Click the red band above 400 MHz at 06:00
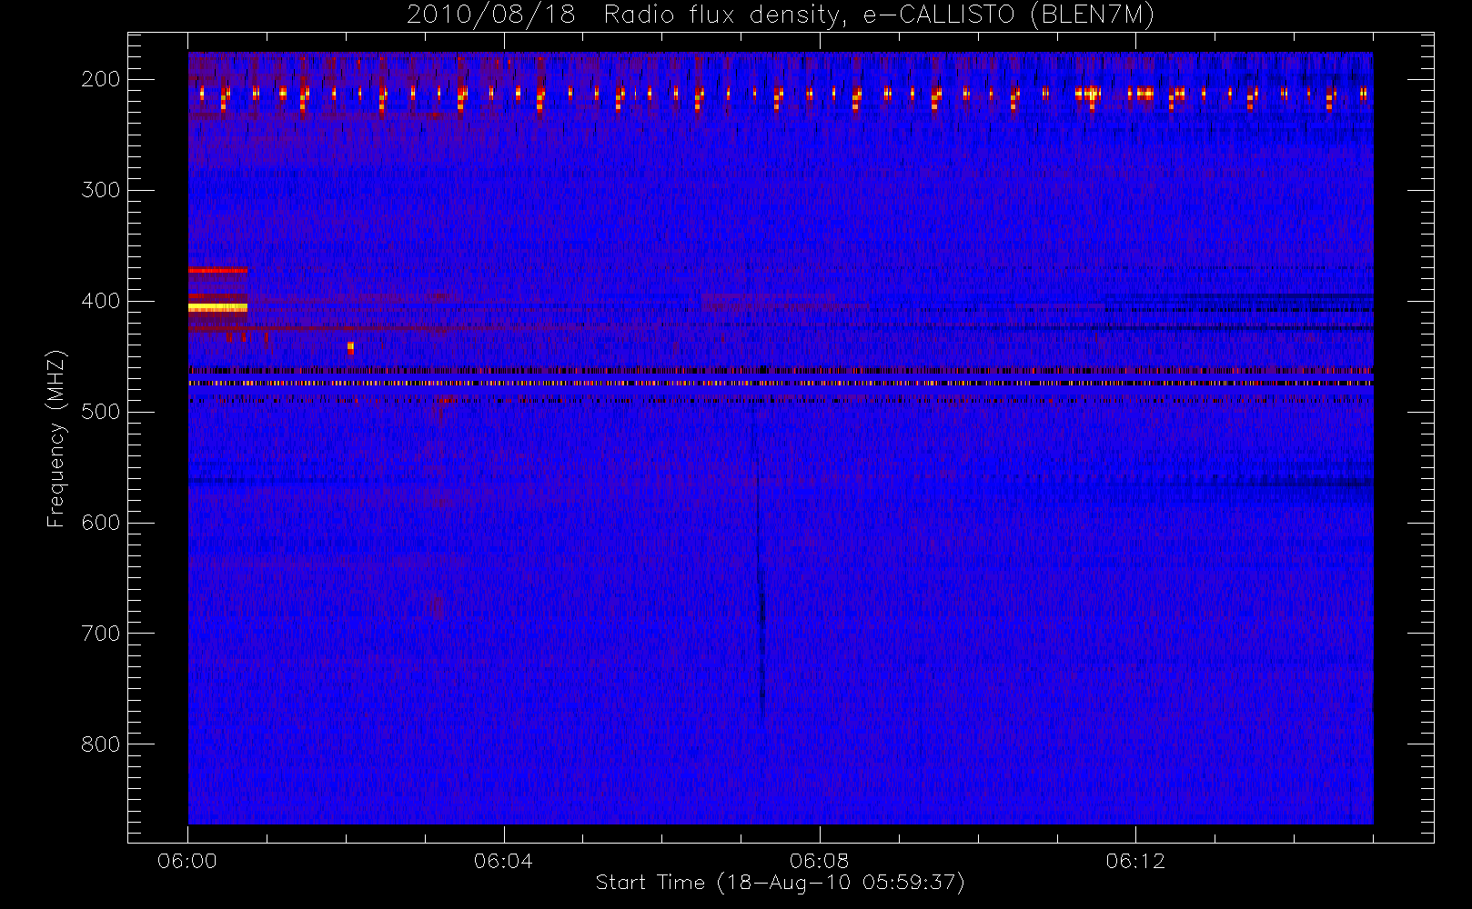 tap(217, 271)
